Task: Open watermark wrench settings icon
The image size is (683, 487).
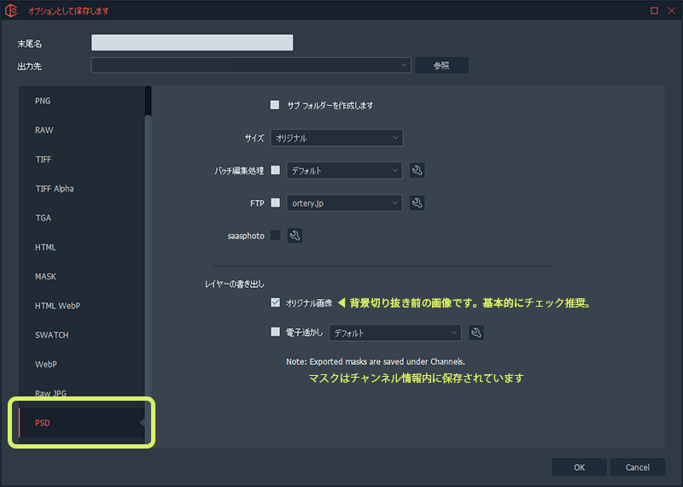Action: tap(476, 332)
